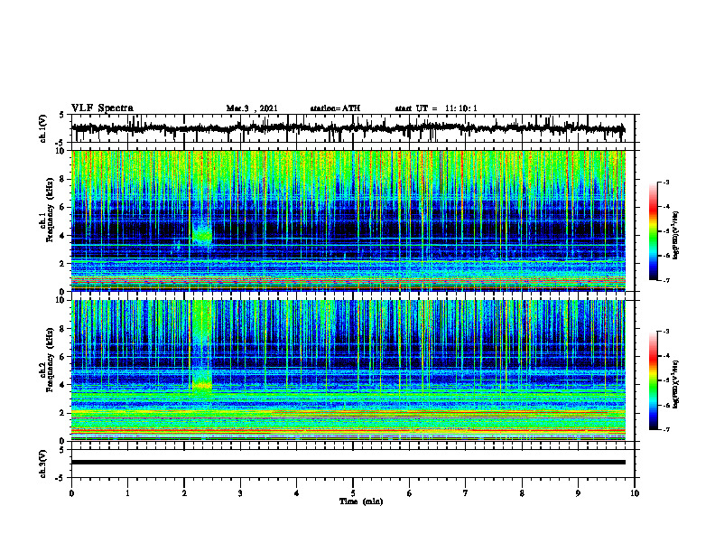Click the "8" kHz tick on ch.1 spectrogram
Viewport: 715px width, 553px height.
[x=63, y=179]
